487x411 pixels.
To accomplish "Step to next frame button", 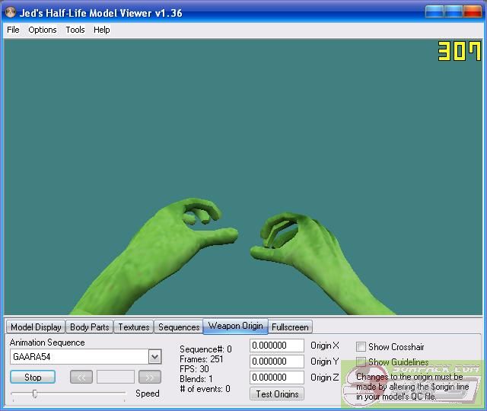I will pos(150,377).
